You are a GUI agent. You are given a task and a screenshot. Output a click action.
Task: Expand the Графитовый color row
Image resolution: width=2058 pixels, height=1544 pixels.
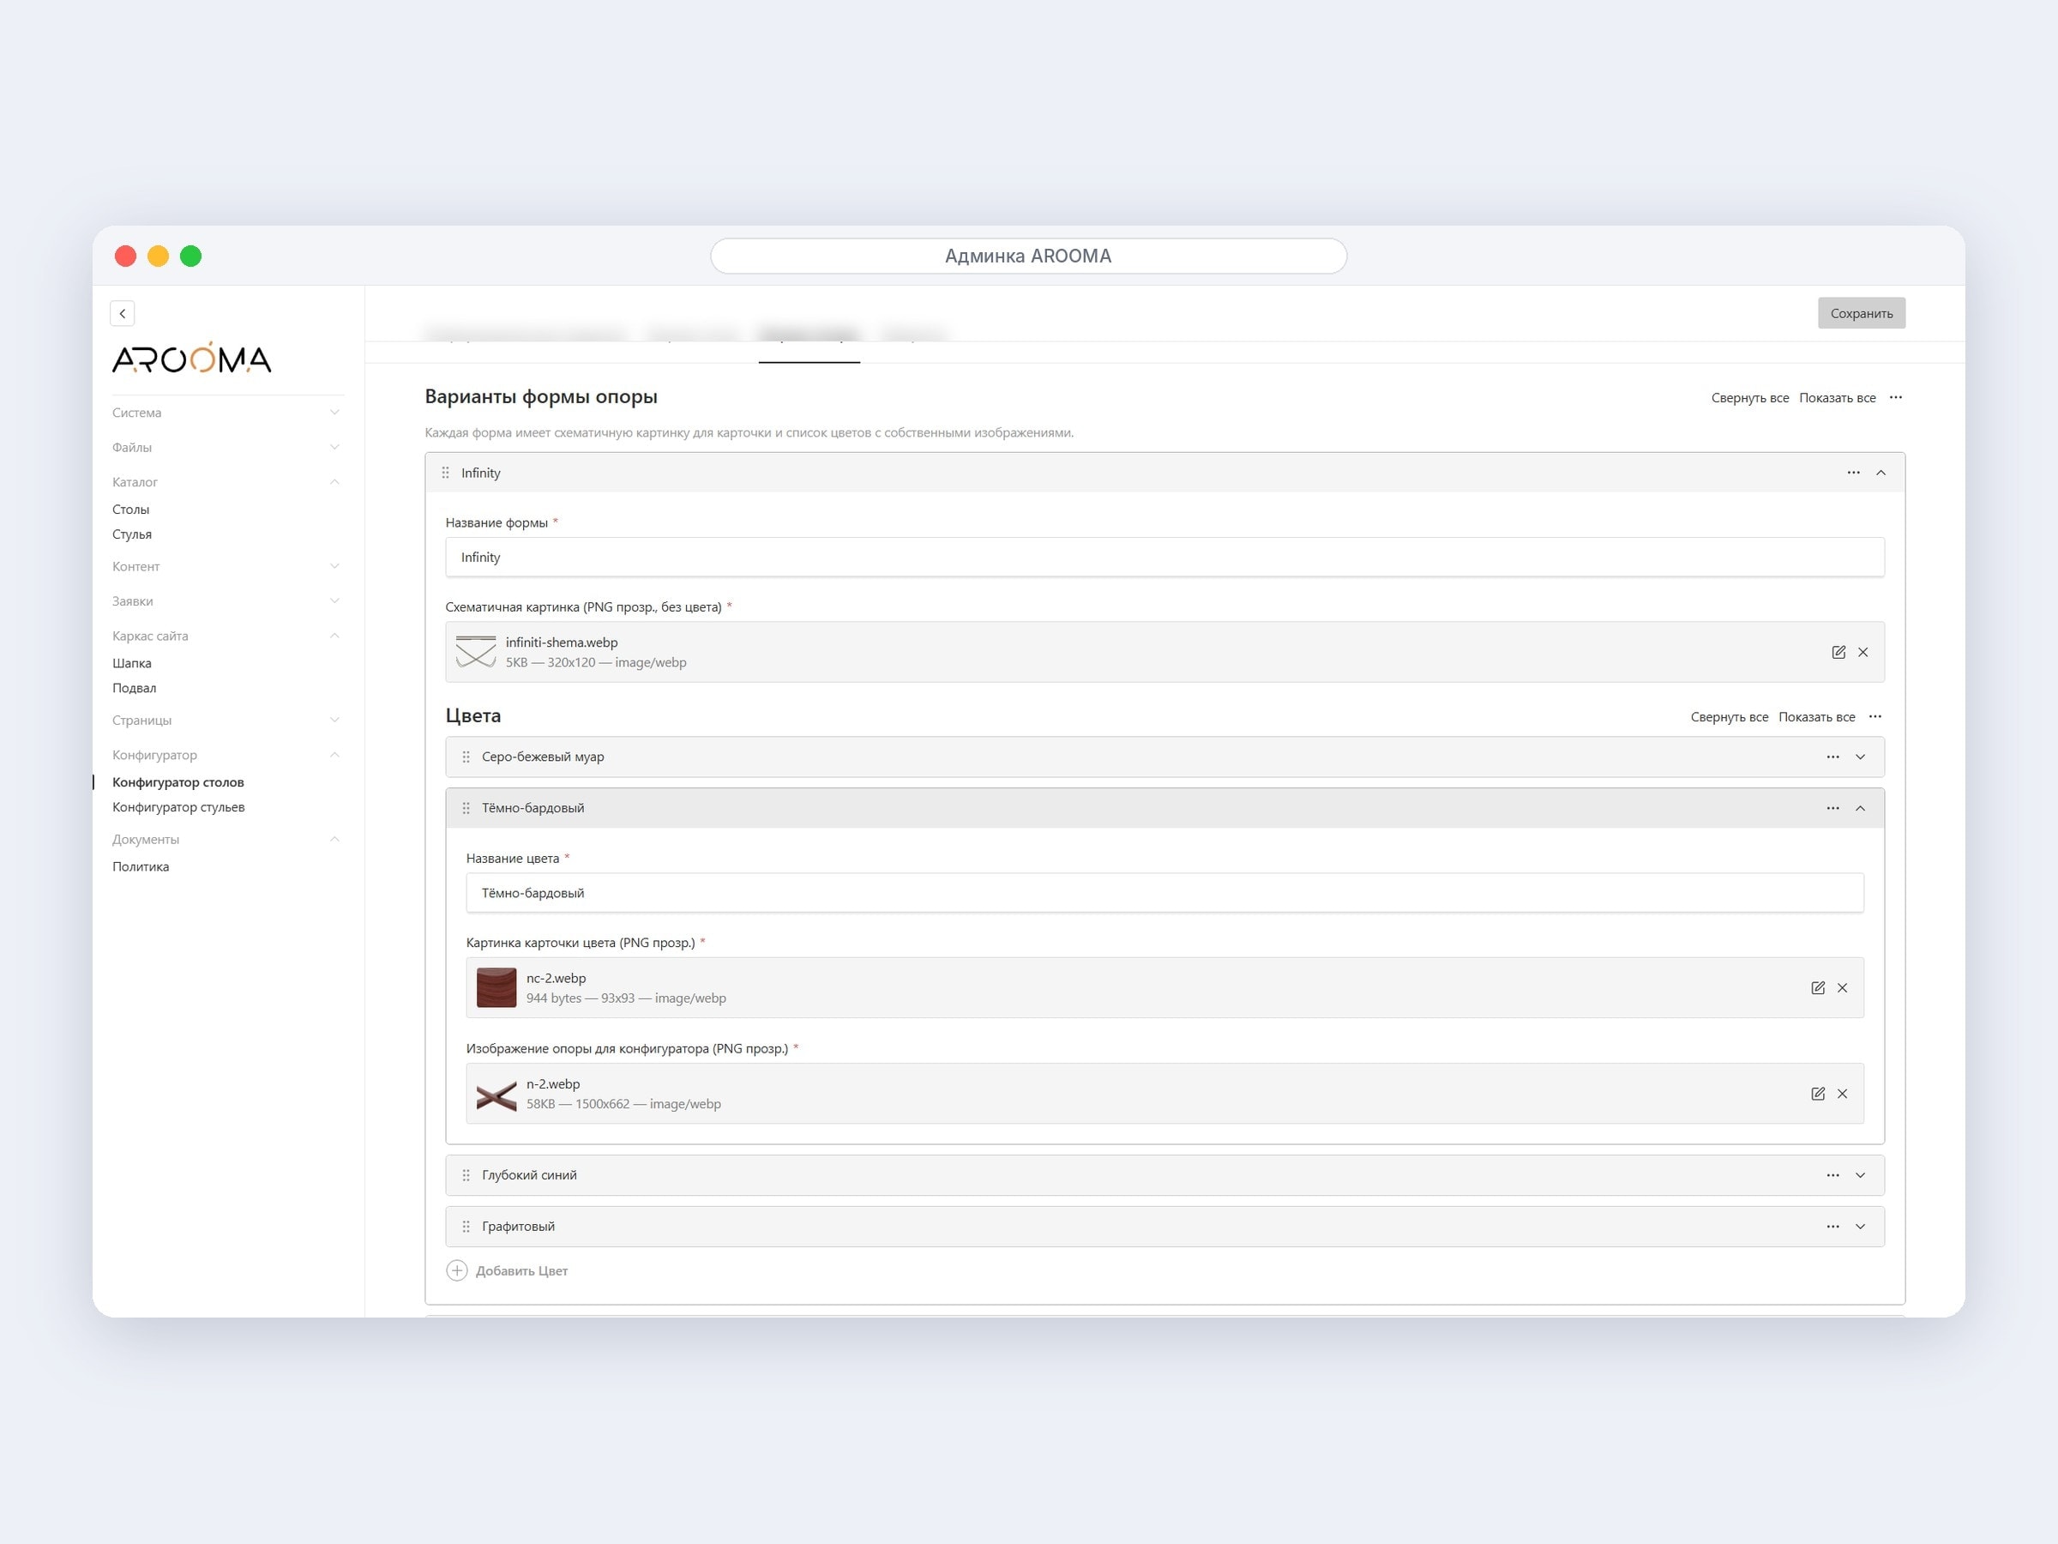1861,1227
